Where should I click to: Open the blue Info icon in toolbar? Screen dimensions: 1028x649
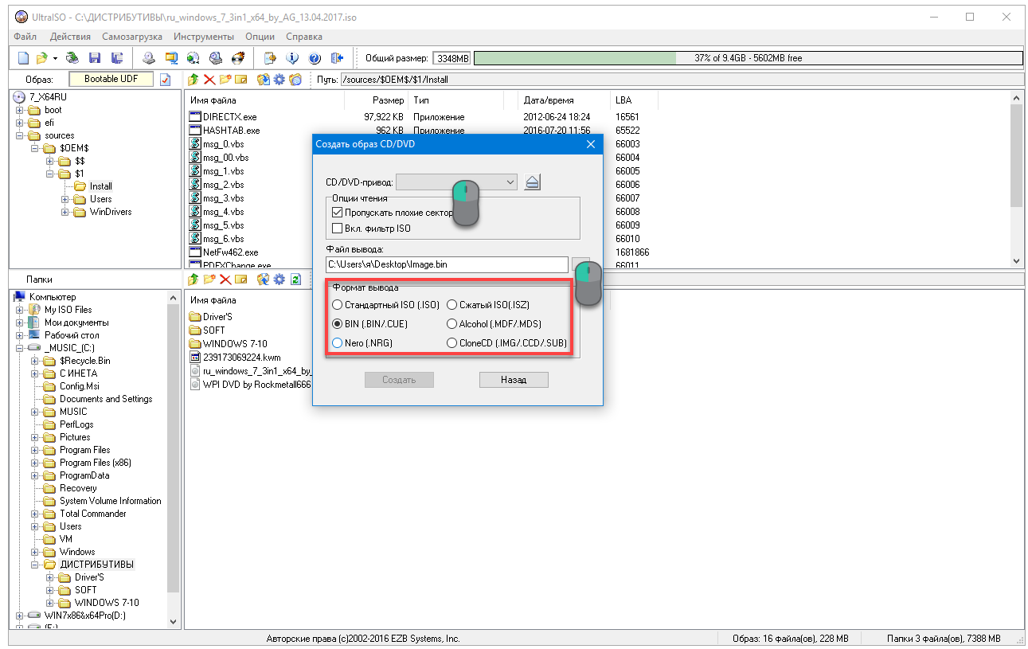pos(292,58)
